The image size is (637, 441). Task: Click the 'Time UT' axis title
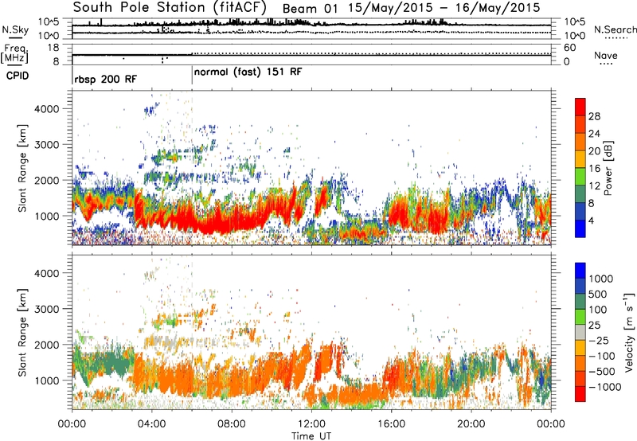click(311, 436)
